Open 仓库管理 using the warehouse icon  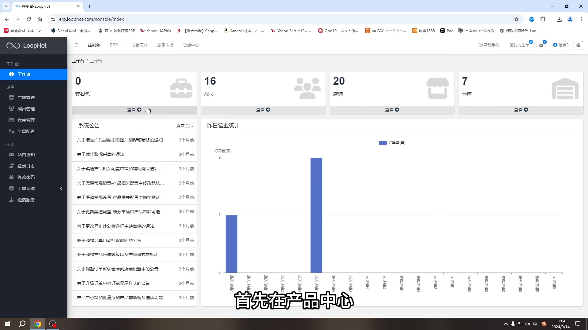click(x=11, y=120)
